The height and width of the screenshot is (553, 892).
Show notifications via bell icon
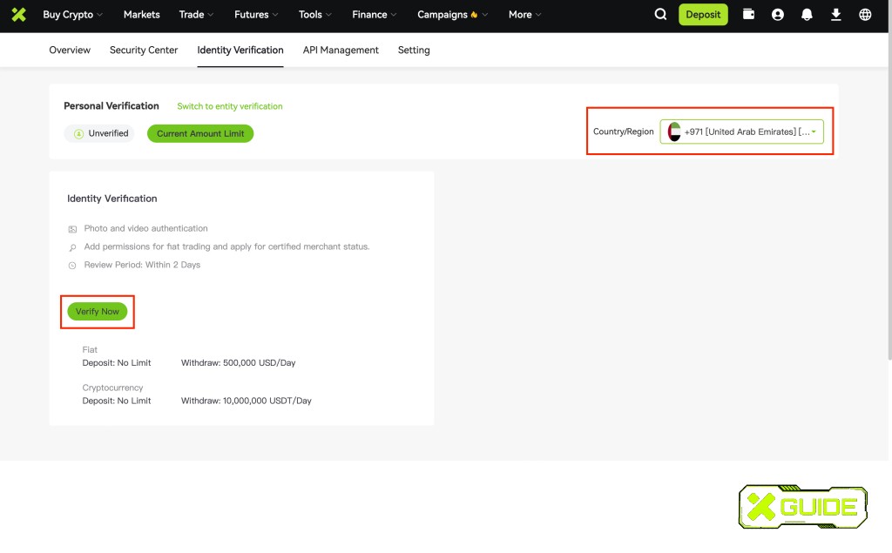(x=807, y=15)
